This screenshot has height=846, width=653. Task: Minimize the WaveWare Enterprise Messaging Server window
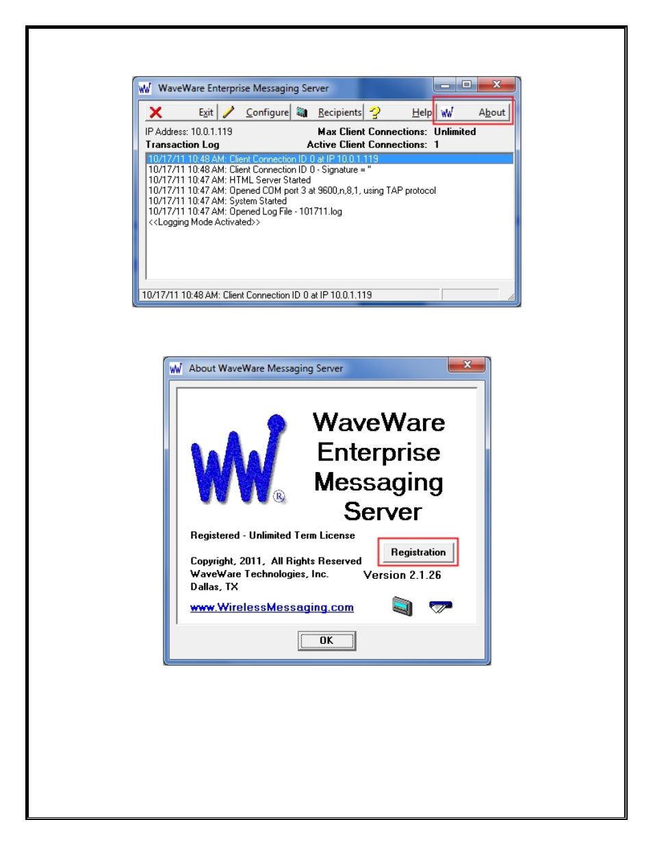click(x=445, y=85)
